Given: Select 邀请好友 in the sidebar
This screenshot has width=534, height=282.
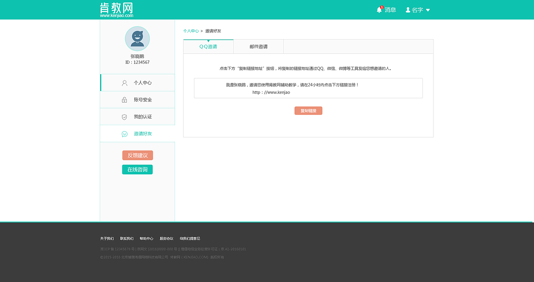Looking at the screenshot, I should pyautogui.click(x=138, y=133).
